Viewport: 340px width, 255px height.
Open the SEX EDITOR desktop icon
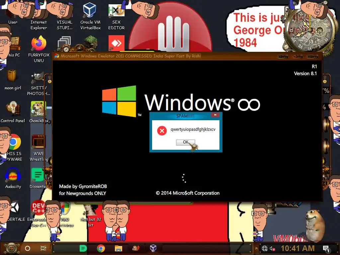click(x=116, y=16)
